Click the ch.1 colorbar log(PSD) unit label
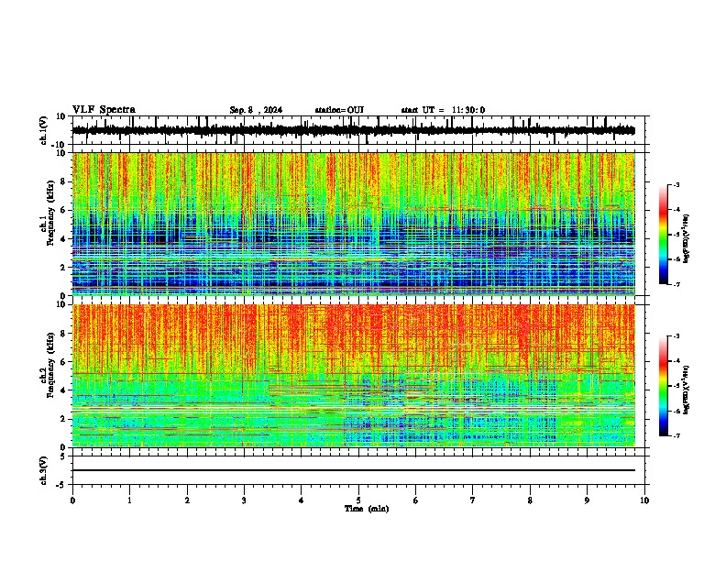 (686, 239)
